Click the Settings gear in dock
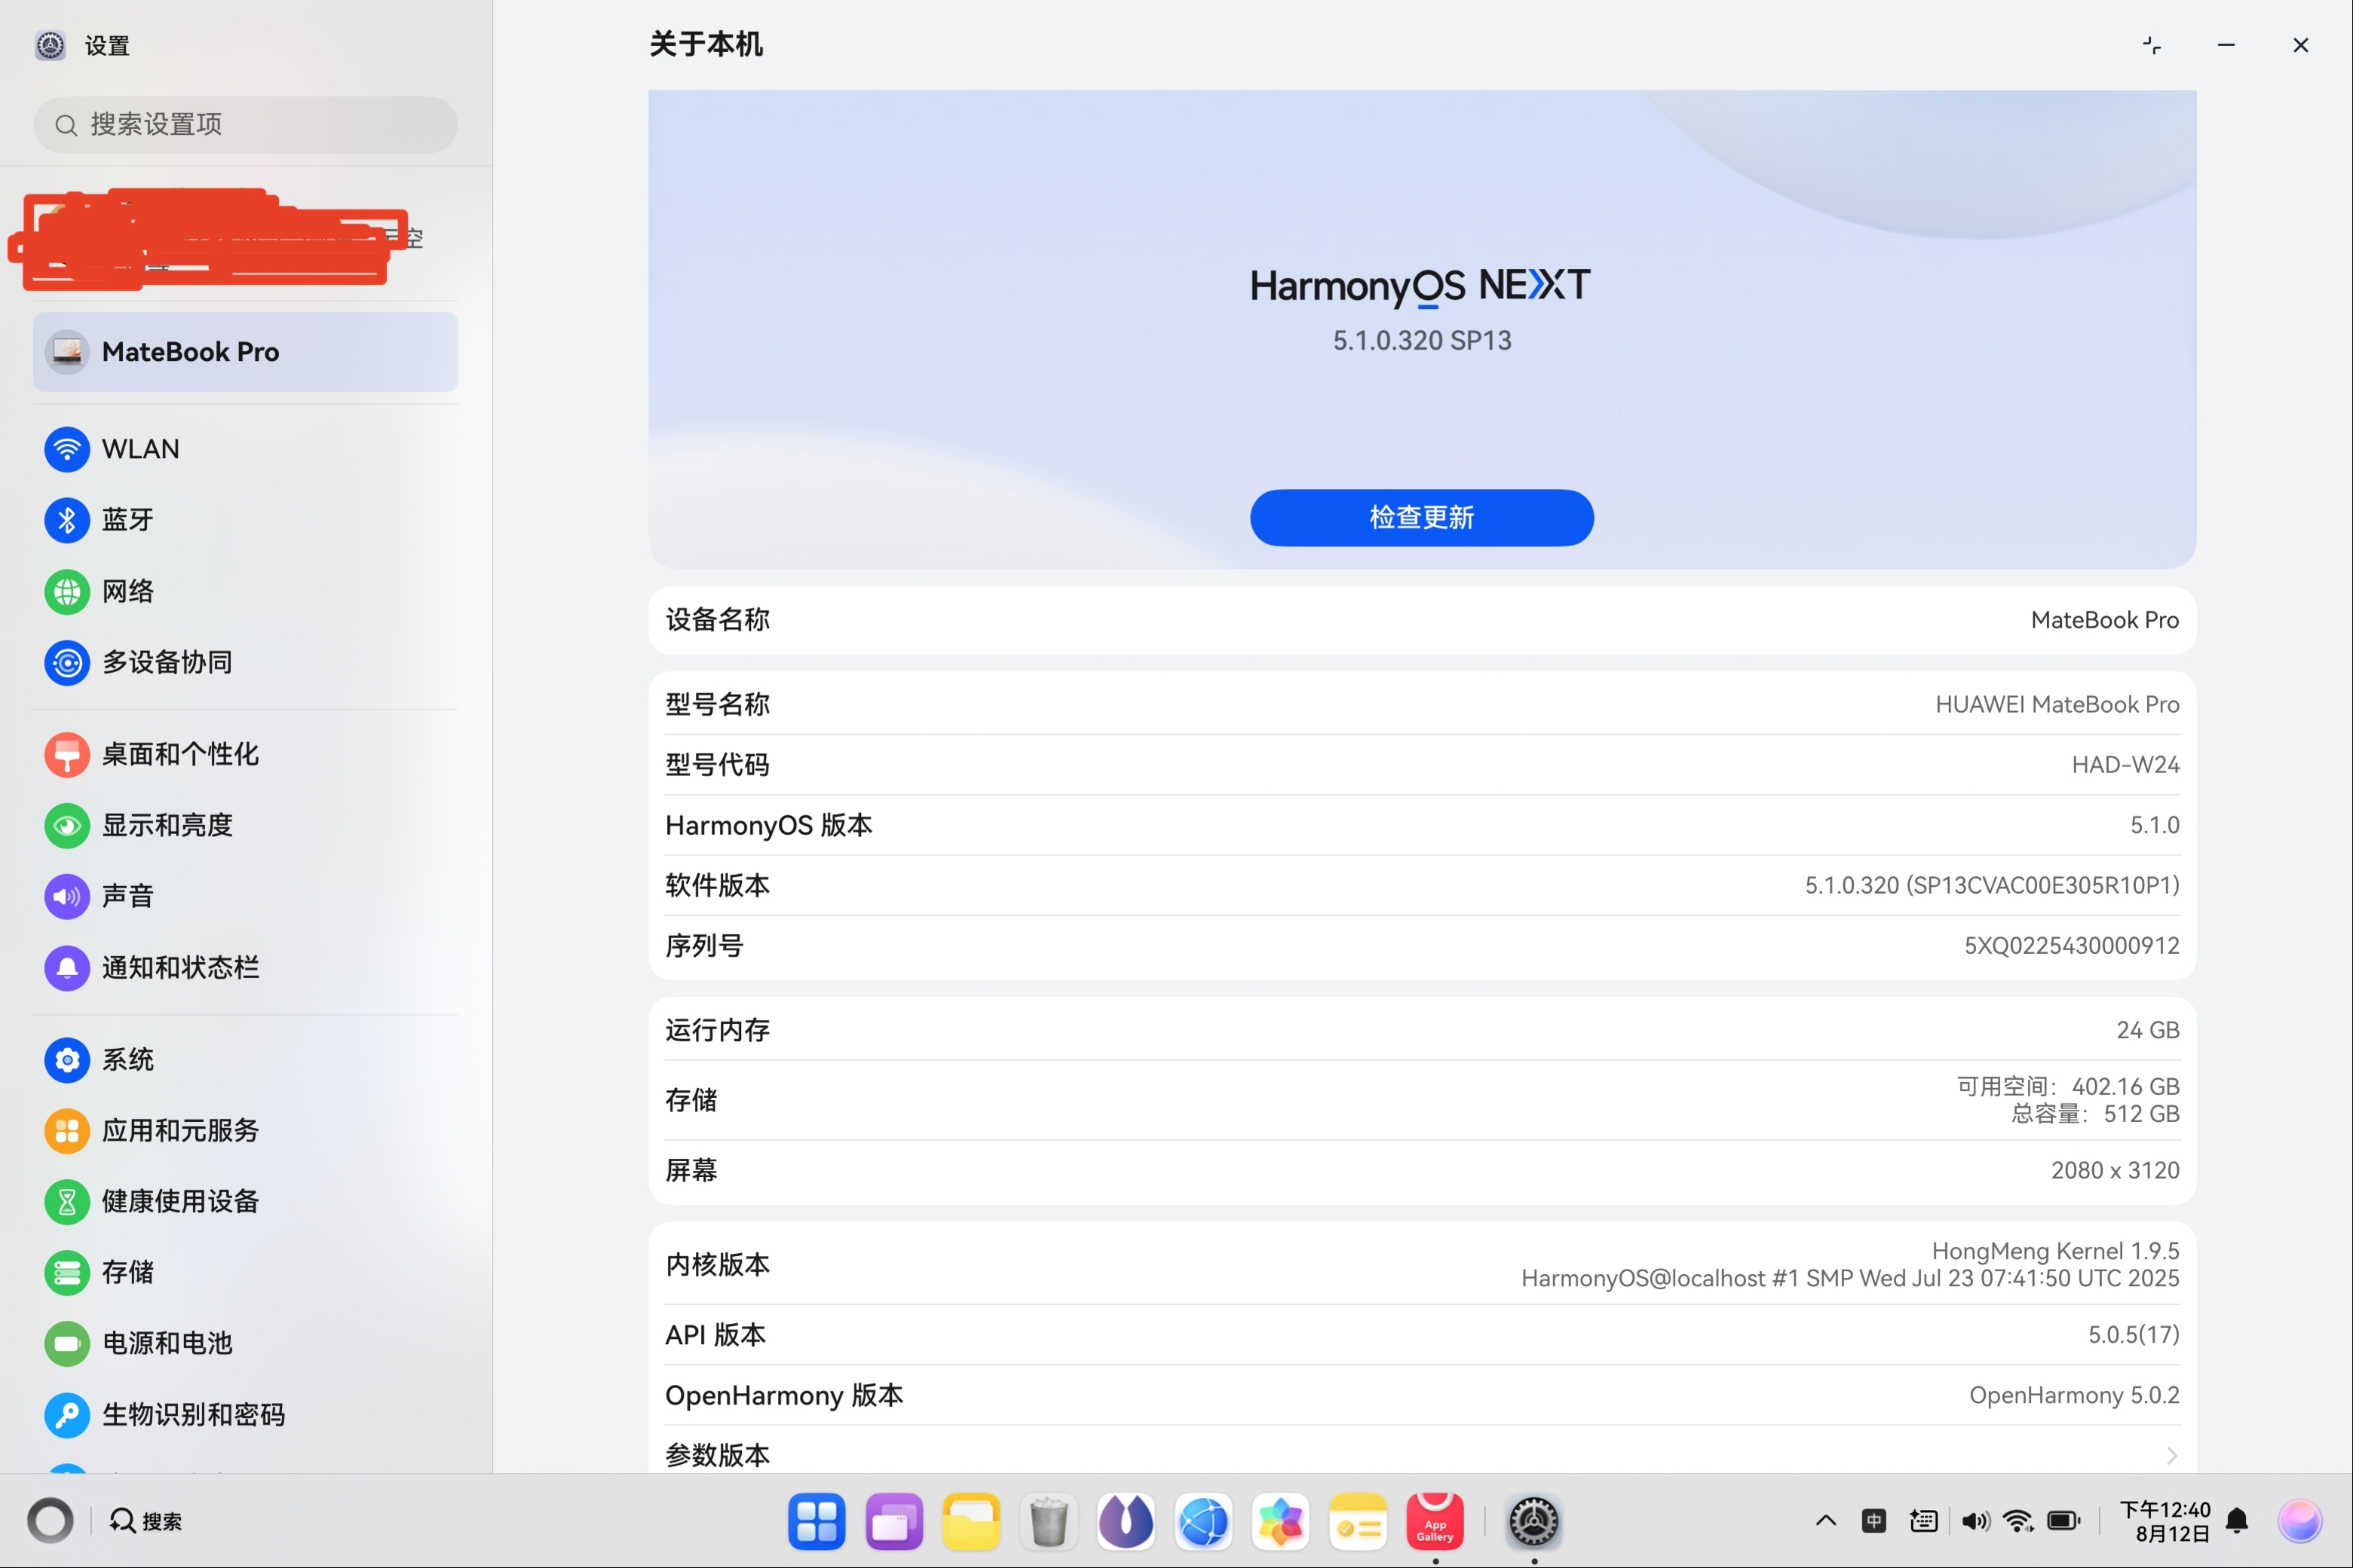This screenshot has height=1568, width=2353. (1533, 1522)
